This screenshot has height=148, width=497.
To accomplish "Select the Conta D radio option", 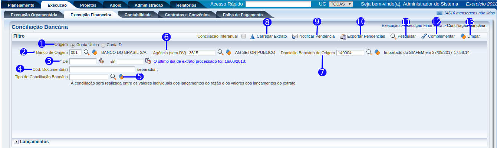I will [x=103, y=45].
